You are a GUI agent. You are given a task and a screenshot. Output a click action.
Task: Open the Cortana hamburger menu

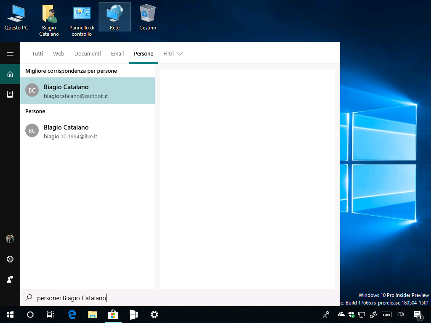(10, 54)
